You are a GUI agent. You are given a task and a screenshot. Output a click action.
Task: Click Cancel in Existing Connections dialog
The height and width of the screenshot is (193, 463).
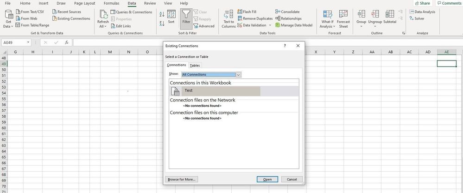pyautogui.click(x=292, y=180)
